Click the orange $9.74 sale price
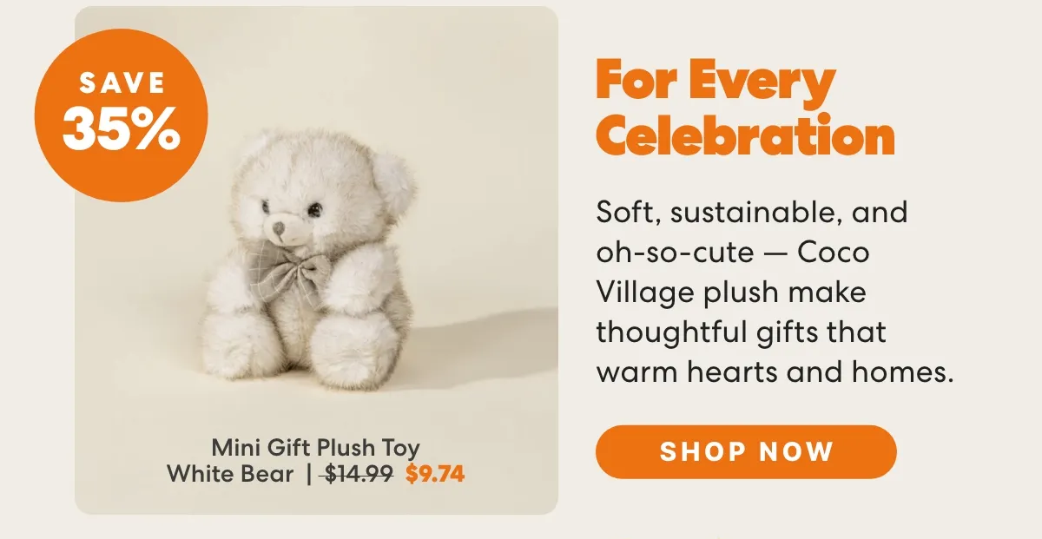The height and width of the screenshot is (539, 1042). [x=434, y=474]
